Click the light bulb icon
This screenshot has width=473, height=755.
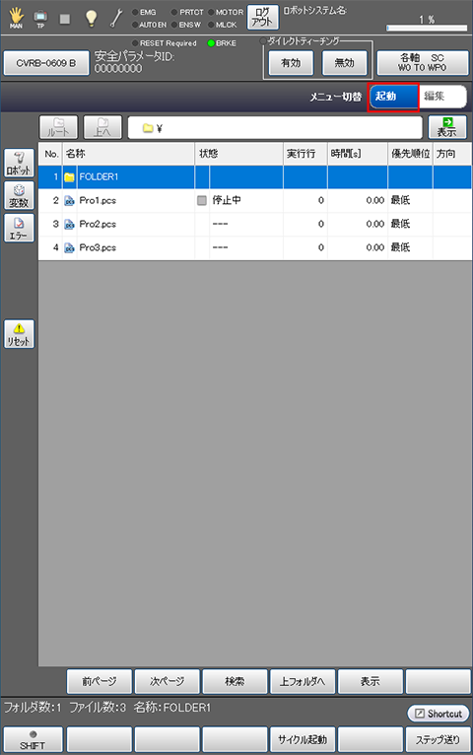pos(91,18)
